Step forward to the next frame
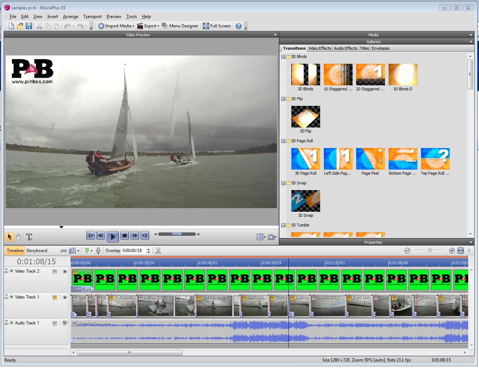The width and height of the screenshot is (479, 368). [x=135, y=235]
